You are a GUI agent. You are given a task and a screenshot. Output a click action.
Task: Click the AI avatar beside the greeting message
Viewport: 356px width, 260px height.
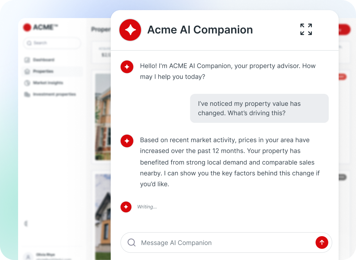(127, 67)
